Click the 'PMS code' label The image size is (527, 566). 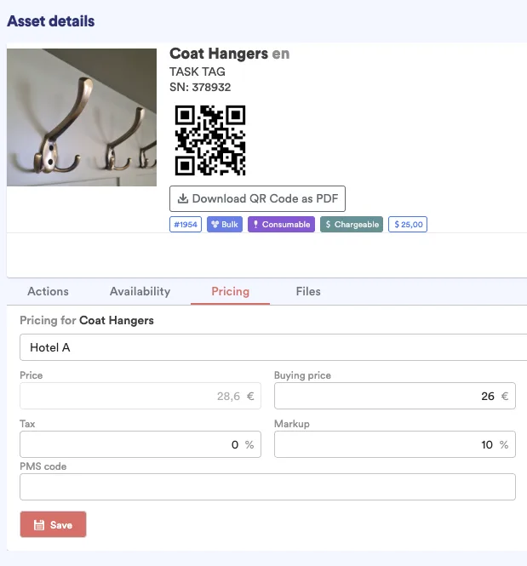[x=43, y=466]
